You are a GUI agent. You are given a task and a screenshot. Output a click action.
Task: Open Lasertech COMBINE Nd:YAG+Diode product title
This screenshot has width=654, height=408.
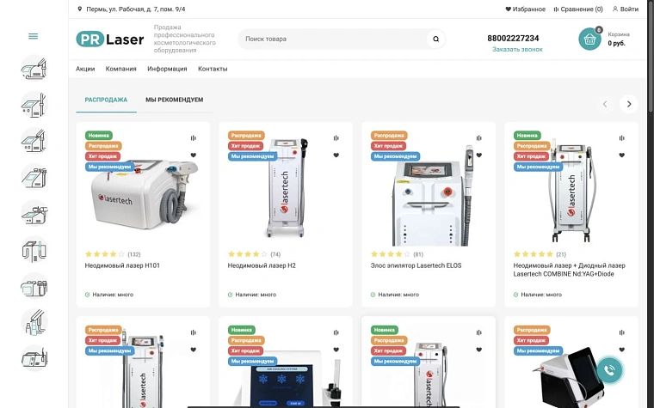(570, 270)
